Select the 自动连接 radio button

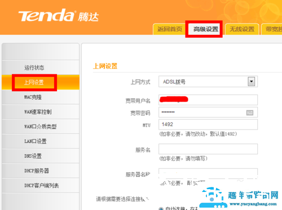[161, 208]
